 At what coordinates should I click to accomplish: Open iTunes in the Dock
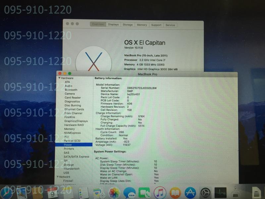tap(160, 193)
